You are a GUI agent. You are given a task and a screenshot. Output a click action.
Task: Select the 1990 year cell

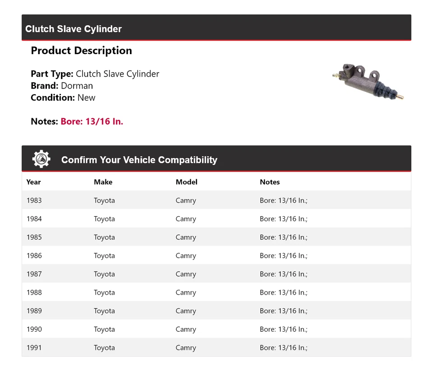34,329
